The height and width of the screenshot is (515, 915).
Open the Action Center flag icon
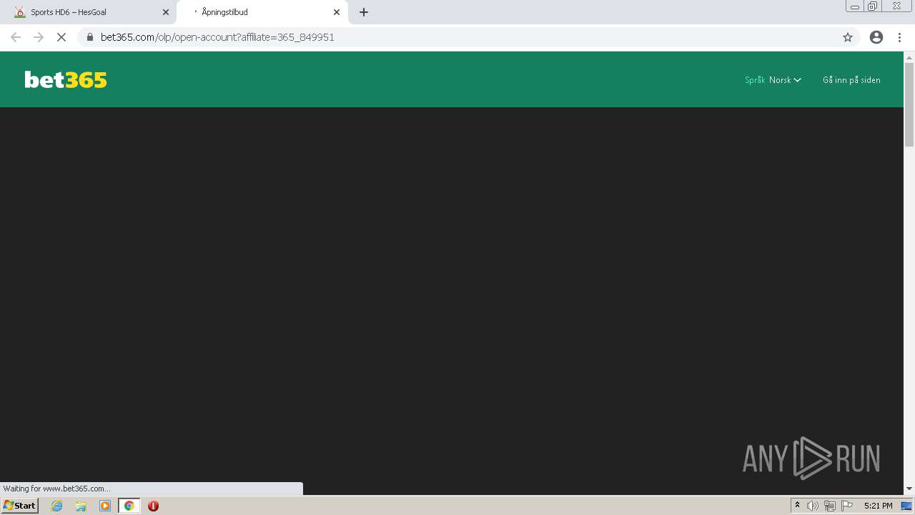(x=847, y=506)
